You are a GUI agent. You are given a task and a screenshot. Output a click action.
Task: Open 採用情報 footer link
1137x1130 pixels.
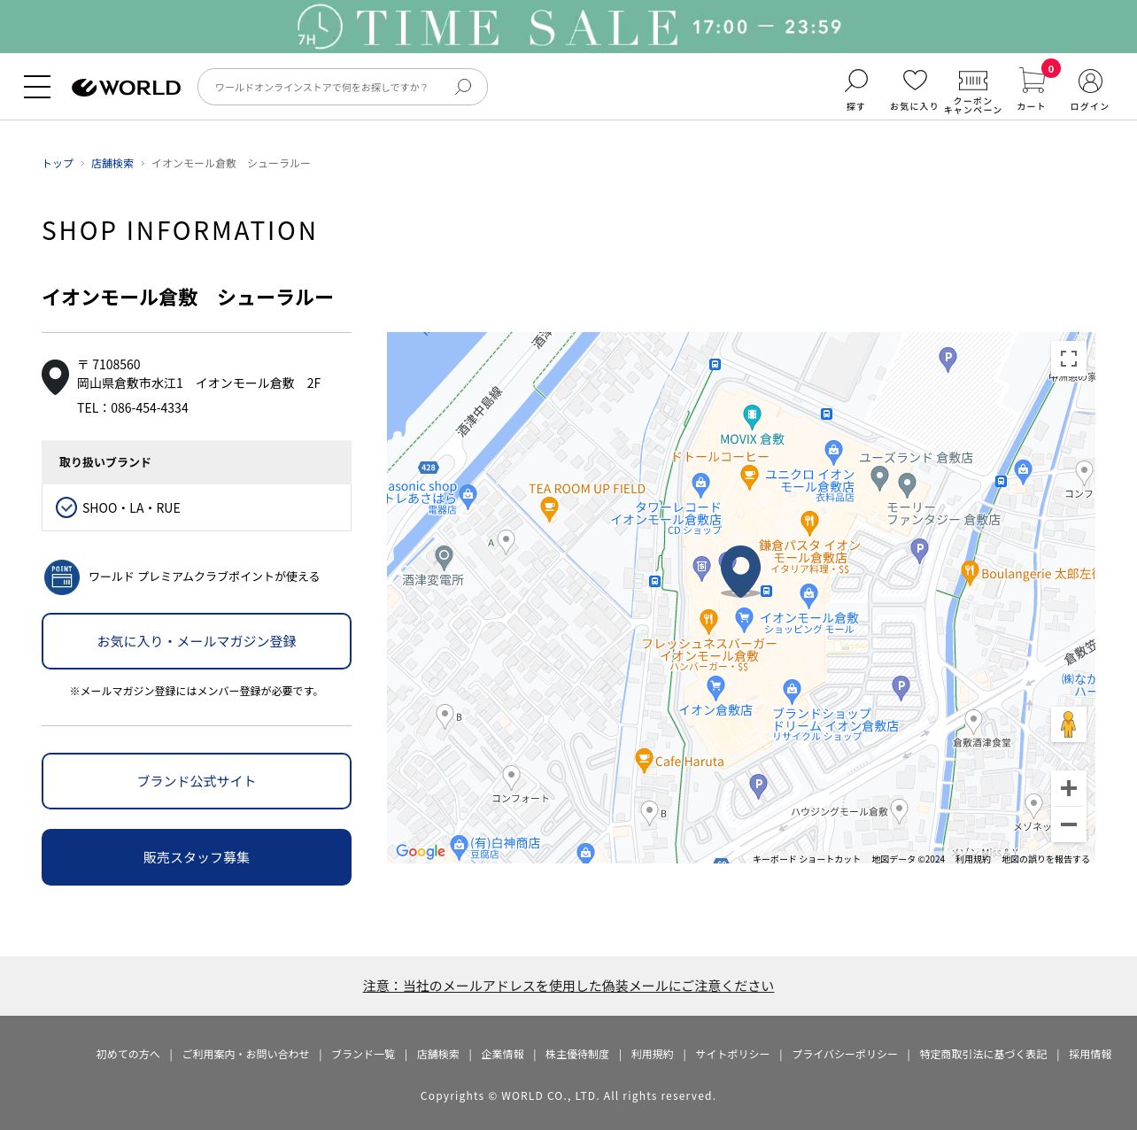click(x=1090, y=1054)
